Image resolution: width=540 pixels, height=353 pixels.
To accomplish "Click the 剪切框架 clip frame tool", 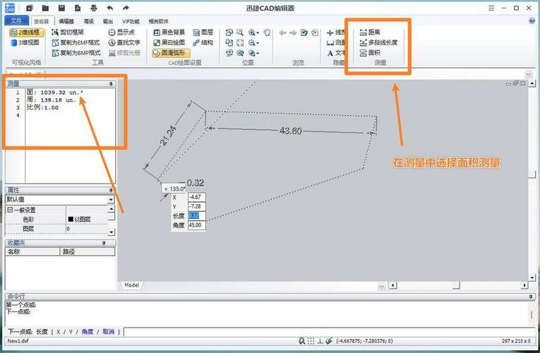I will pos(71,32).
